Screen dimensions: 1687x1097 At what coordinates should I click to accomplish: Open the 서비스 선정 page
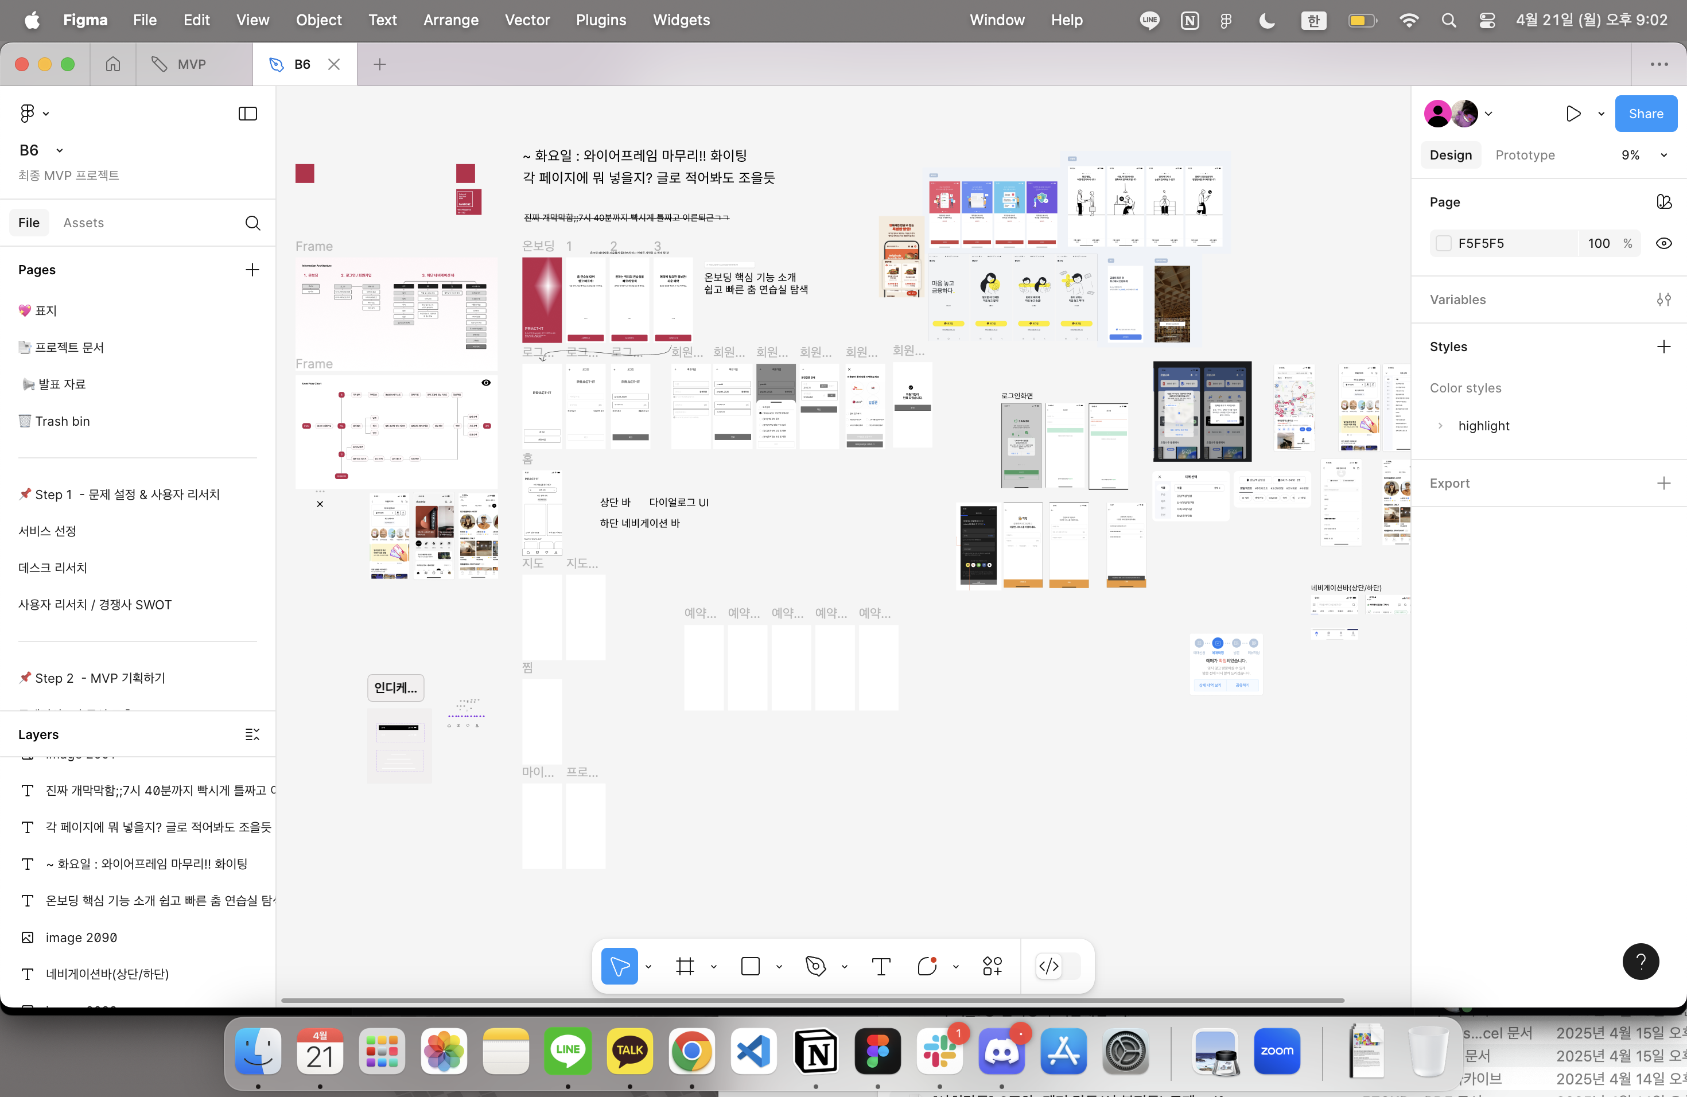(x=47, y=531)
